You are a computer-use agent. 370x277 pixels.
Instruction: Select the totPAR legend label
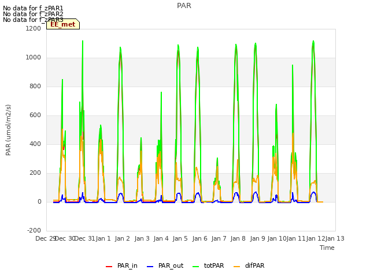[x=214, y=265]
